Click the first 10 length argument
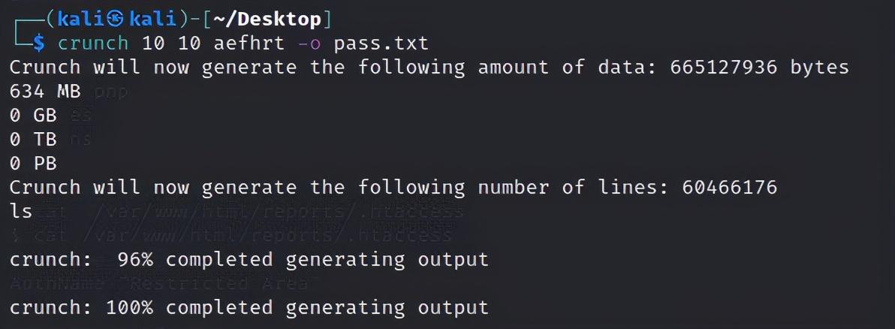The width and height of the screenshot is (895, 329). pyautogui.click(x=152, y=44)
